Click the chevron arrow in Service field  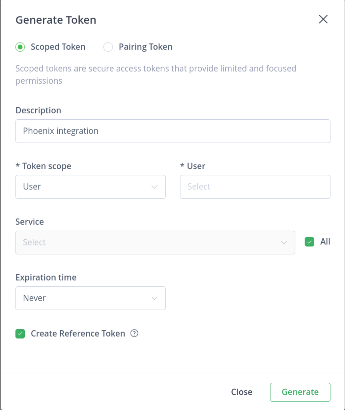pos(284,242)
